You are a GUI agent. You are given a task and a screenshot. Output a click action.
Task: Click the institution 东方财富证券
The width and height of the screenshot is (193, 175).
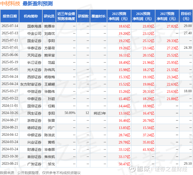pos(31,84)
